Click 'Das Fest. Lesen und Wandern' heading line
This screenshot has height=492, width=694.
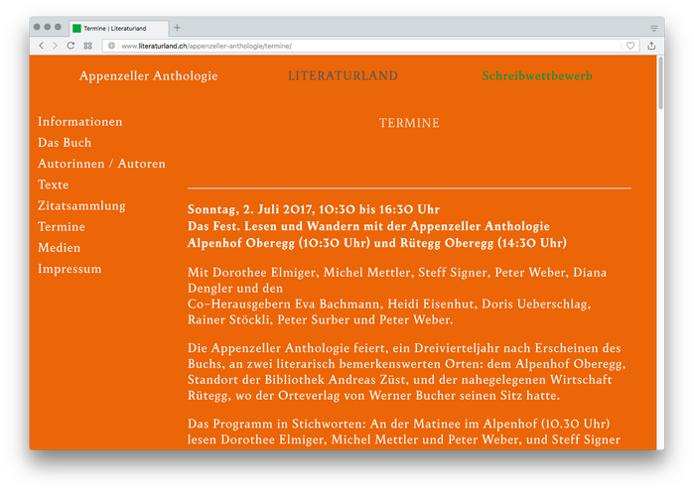tap(368, 226)
